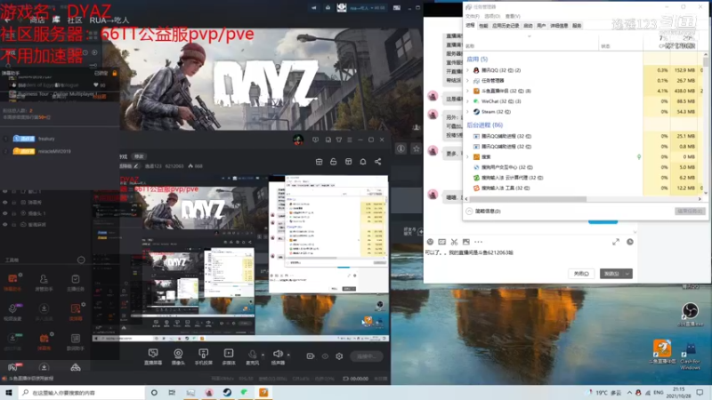The image size is (712, 400).
Task: Open 手机投屏 phone casting
Action: [204, 356]
